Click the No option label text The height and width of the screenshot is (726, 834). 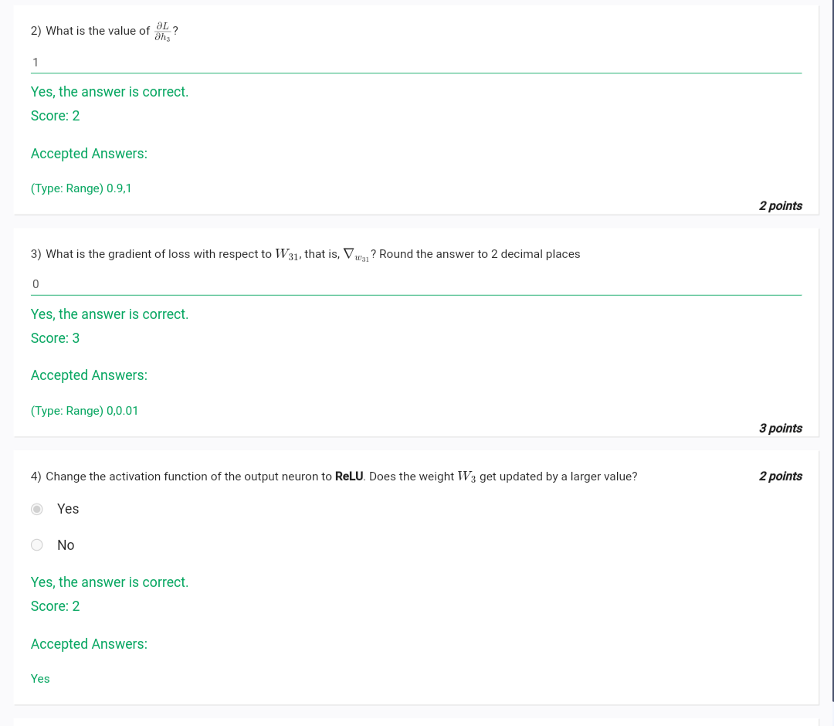click(x=66, y=545)
